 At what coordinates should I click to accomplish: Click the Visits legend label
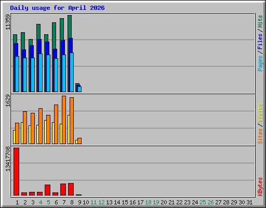point(260,113)
